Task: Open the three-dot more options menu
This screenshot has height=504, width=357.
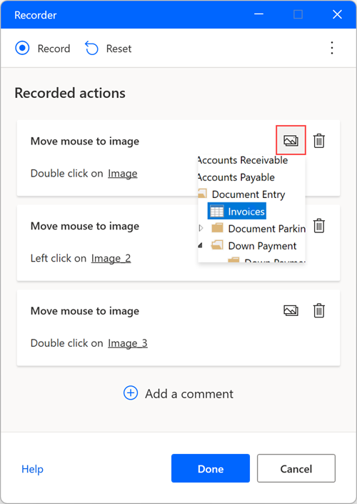Action: (332, 48)
